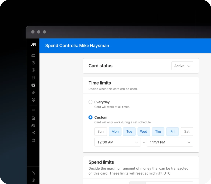Open the fuel pump icon
This screenshot has height=184, width=211.
point(33,78)
